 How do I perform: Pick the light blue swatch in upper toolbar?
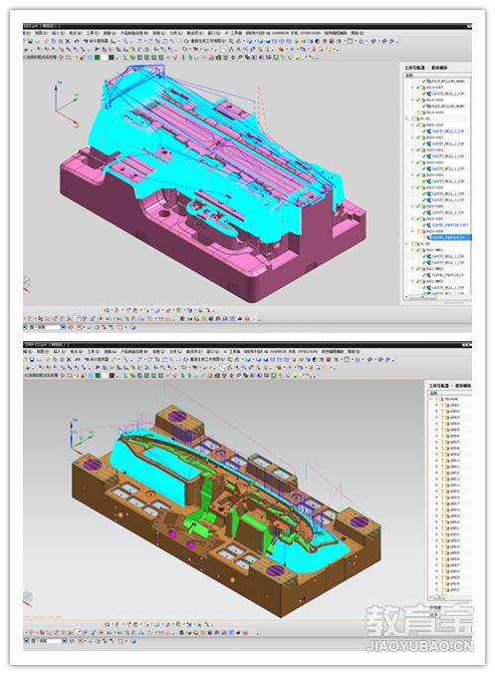tap(90, 57)
